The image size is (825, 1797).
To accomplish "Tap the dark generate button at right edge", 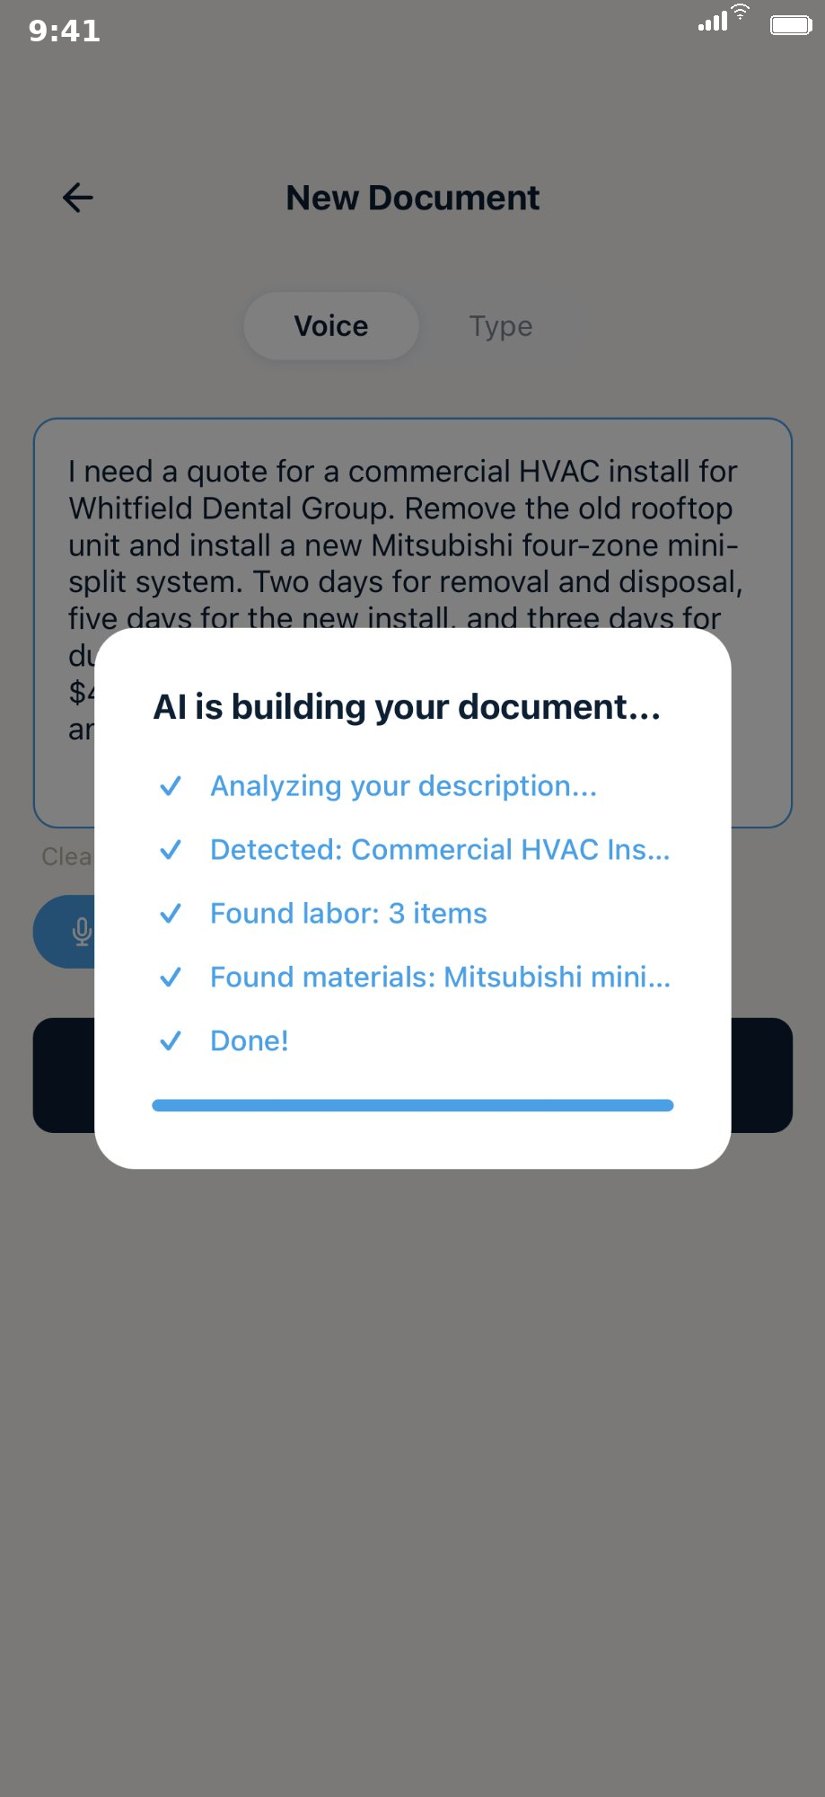I will [762, 1076].
